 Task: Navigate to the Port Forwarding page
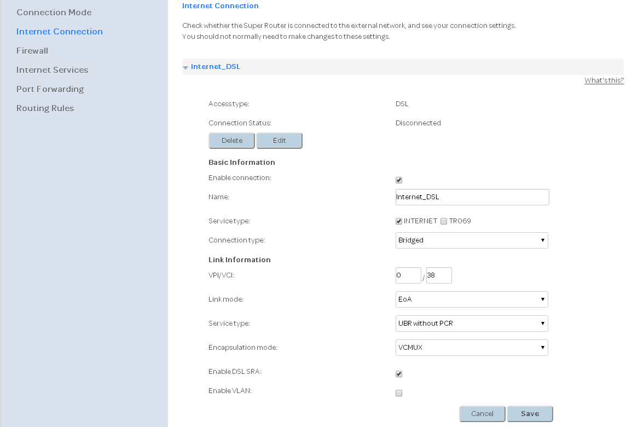tap(50, 89)
